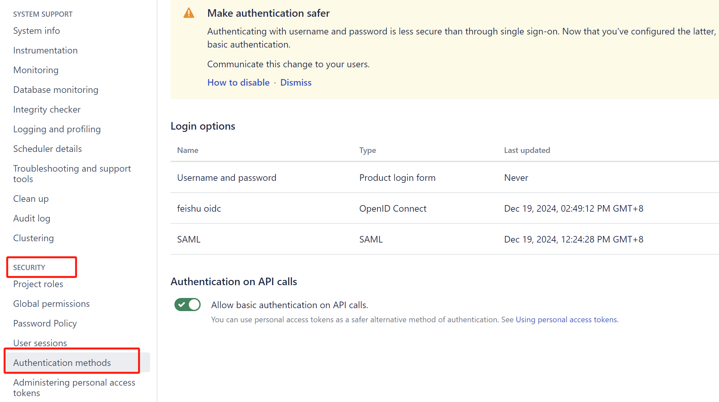The width and height of the screenshot is (719, 402).
Task: Open Instrumentation in the sidebar
Action: pyautogui.click(x=45, y=50)
